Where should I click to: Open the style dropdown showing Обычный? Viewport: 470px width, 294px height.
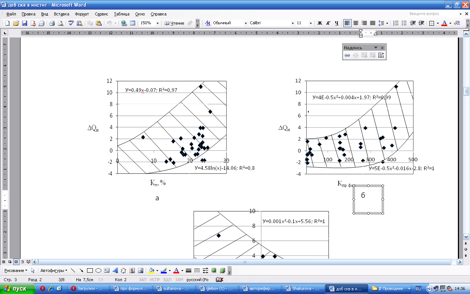[x=246, y=23]
